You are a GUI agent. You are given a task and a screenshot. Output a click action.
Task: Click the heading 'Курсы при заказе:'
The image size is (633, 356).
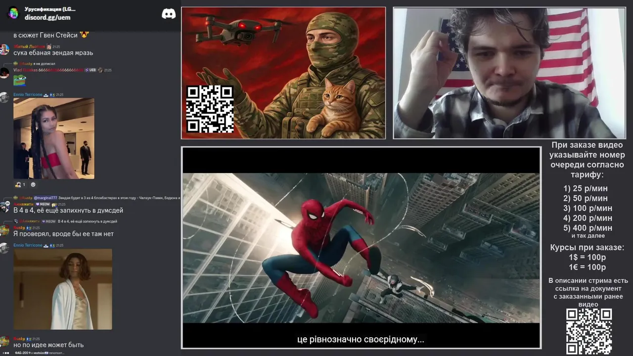click(587, 248)
